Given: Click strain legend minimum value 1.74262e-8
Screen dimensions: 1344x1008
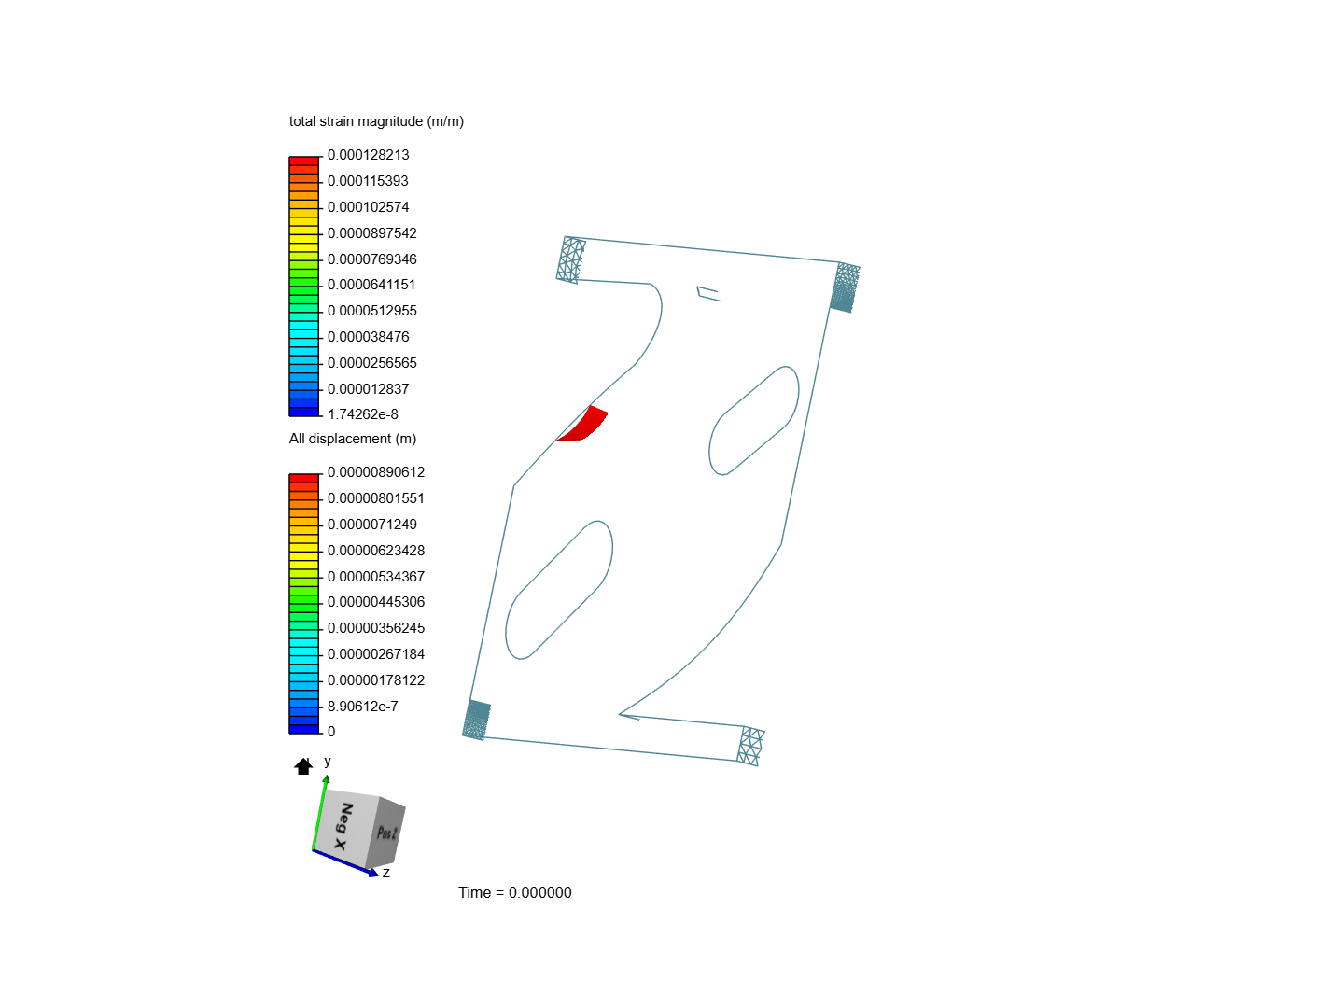Looking at the screenshot, I should click(x=363, y=414).
